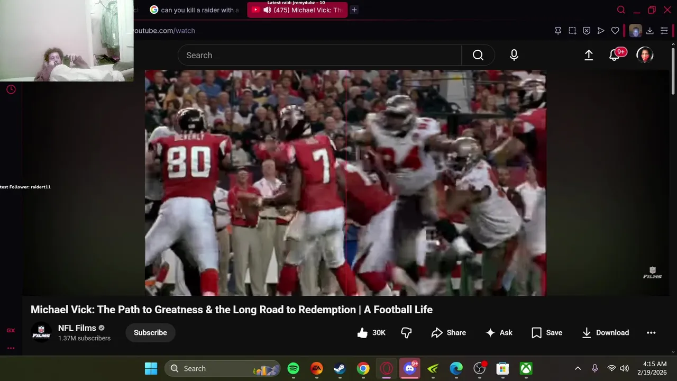
Task: Open OBS Studio from taskbar
Action: (x=479, y=368)
